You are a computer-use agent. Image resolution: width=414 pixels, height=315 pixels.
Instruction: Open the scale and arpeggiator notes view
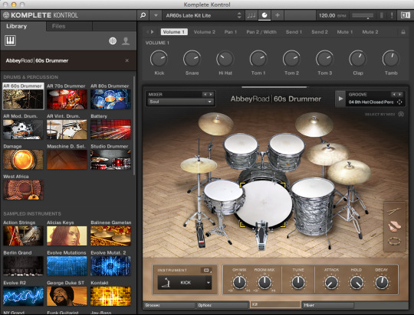pos(251,15)
